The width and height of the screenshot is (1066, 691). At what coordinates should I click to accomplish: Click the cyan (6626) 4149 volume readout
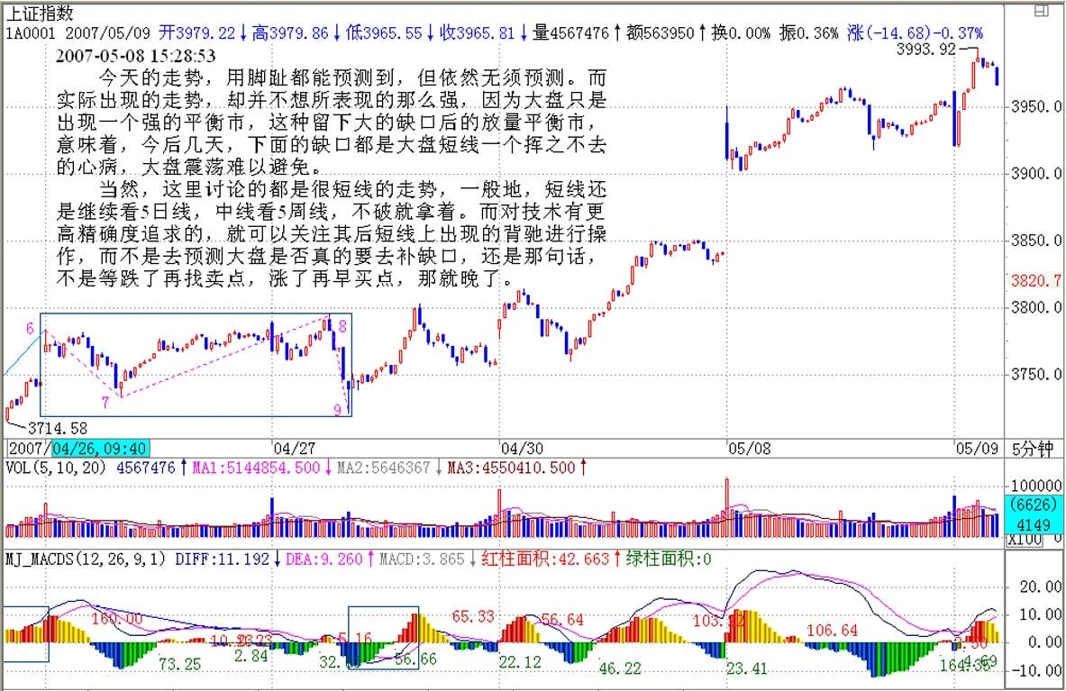click(x=1026, y=514)
